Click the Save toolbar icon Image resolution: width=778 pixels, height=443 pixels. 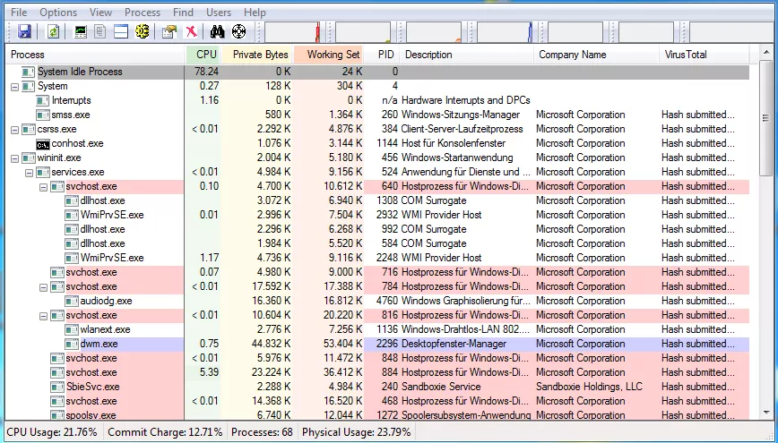pos(24,31)
